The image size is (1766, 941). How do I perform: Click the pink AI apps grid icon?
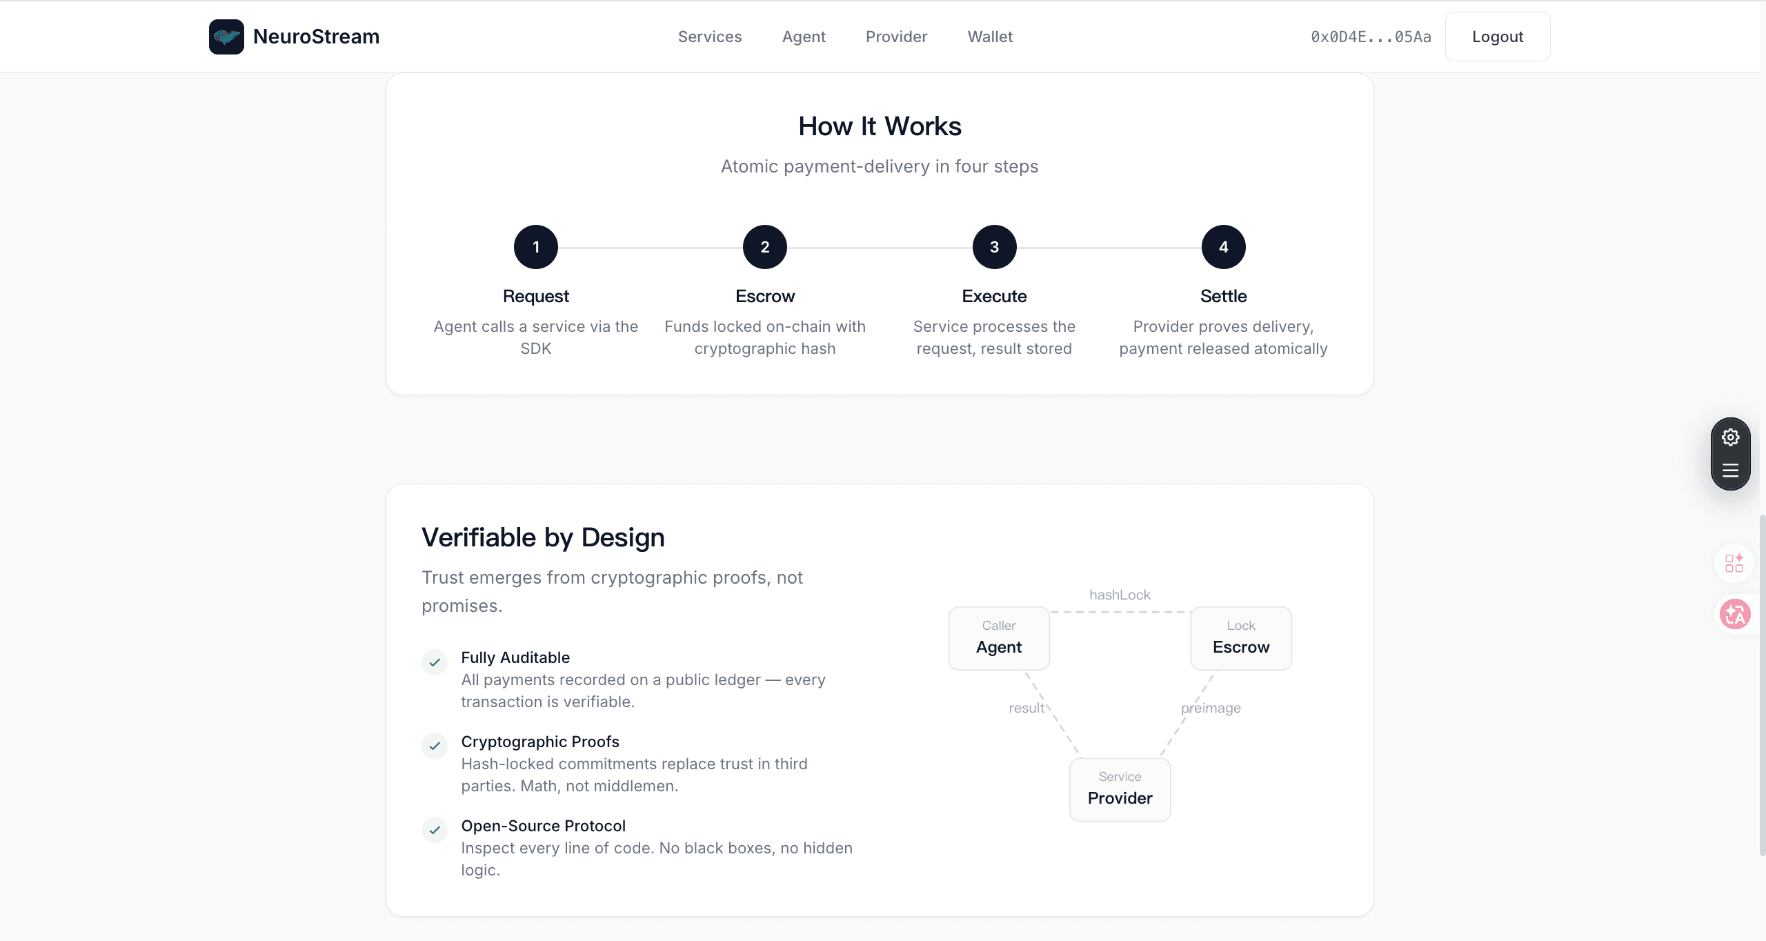coord(1734,563)
